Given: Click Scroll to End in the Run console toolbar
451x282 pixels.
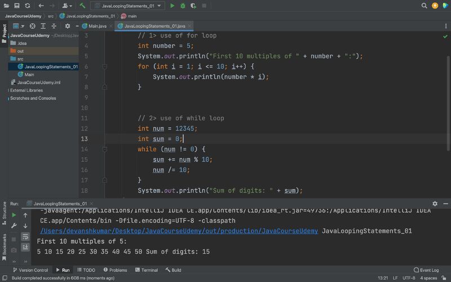Looking at the screenshot, I should 25,247.
